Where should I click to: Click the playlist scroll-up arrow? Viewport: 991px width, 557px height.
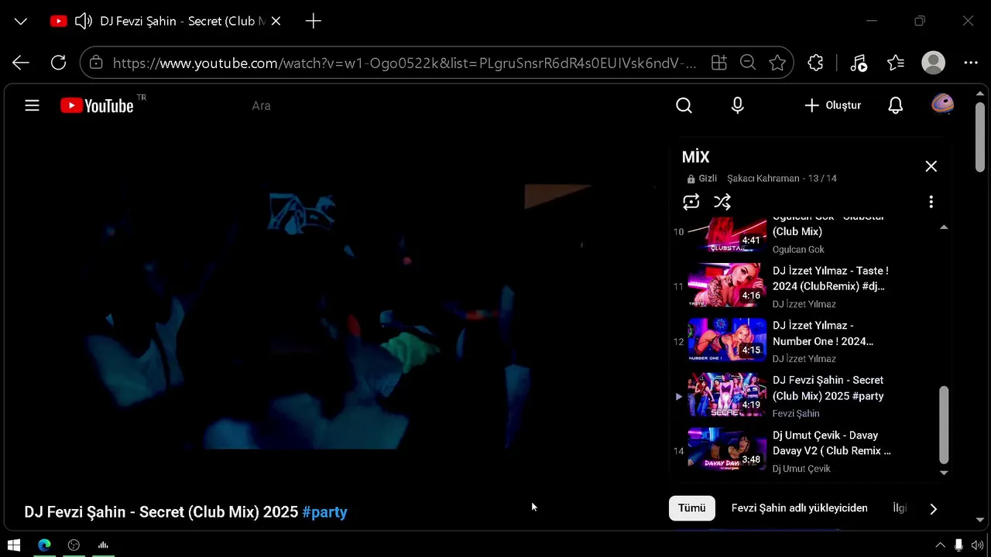(x=944, y=227)
